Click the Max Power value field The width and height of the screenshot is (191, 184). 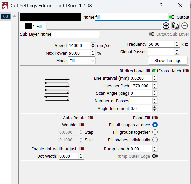(79, 53)
